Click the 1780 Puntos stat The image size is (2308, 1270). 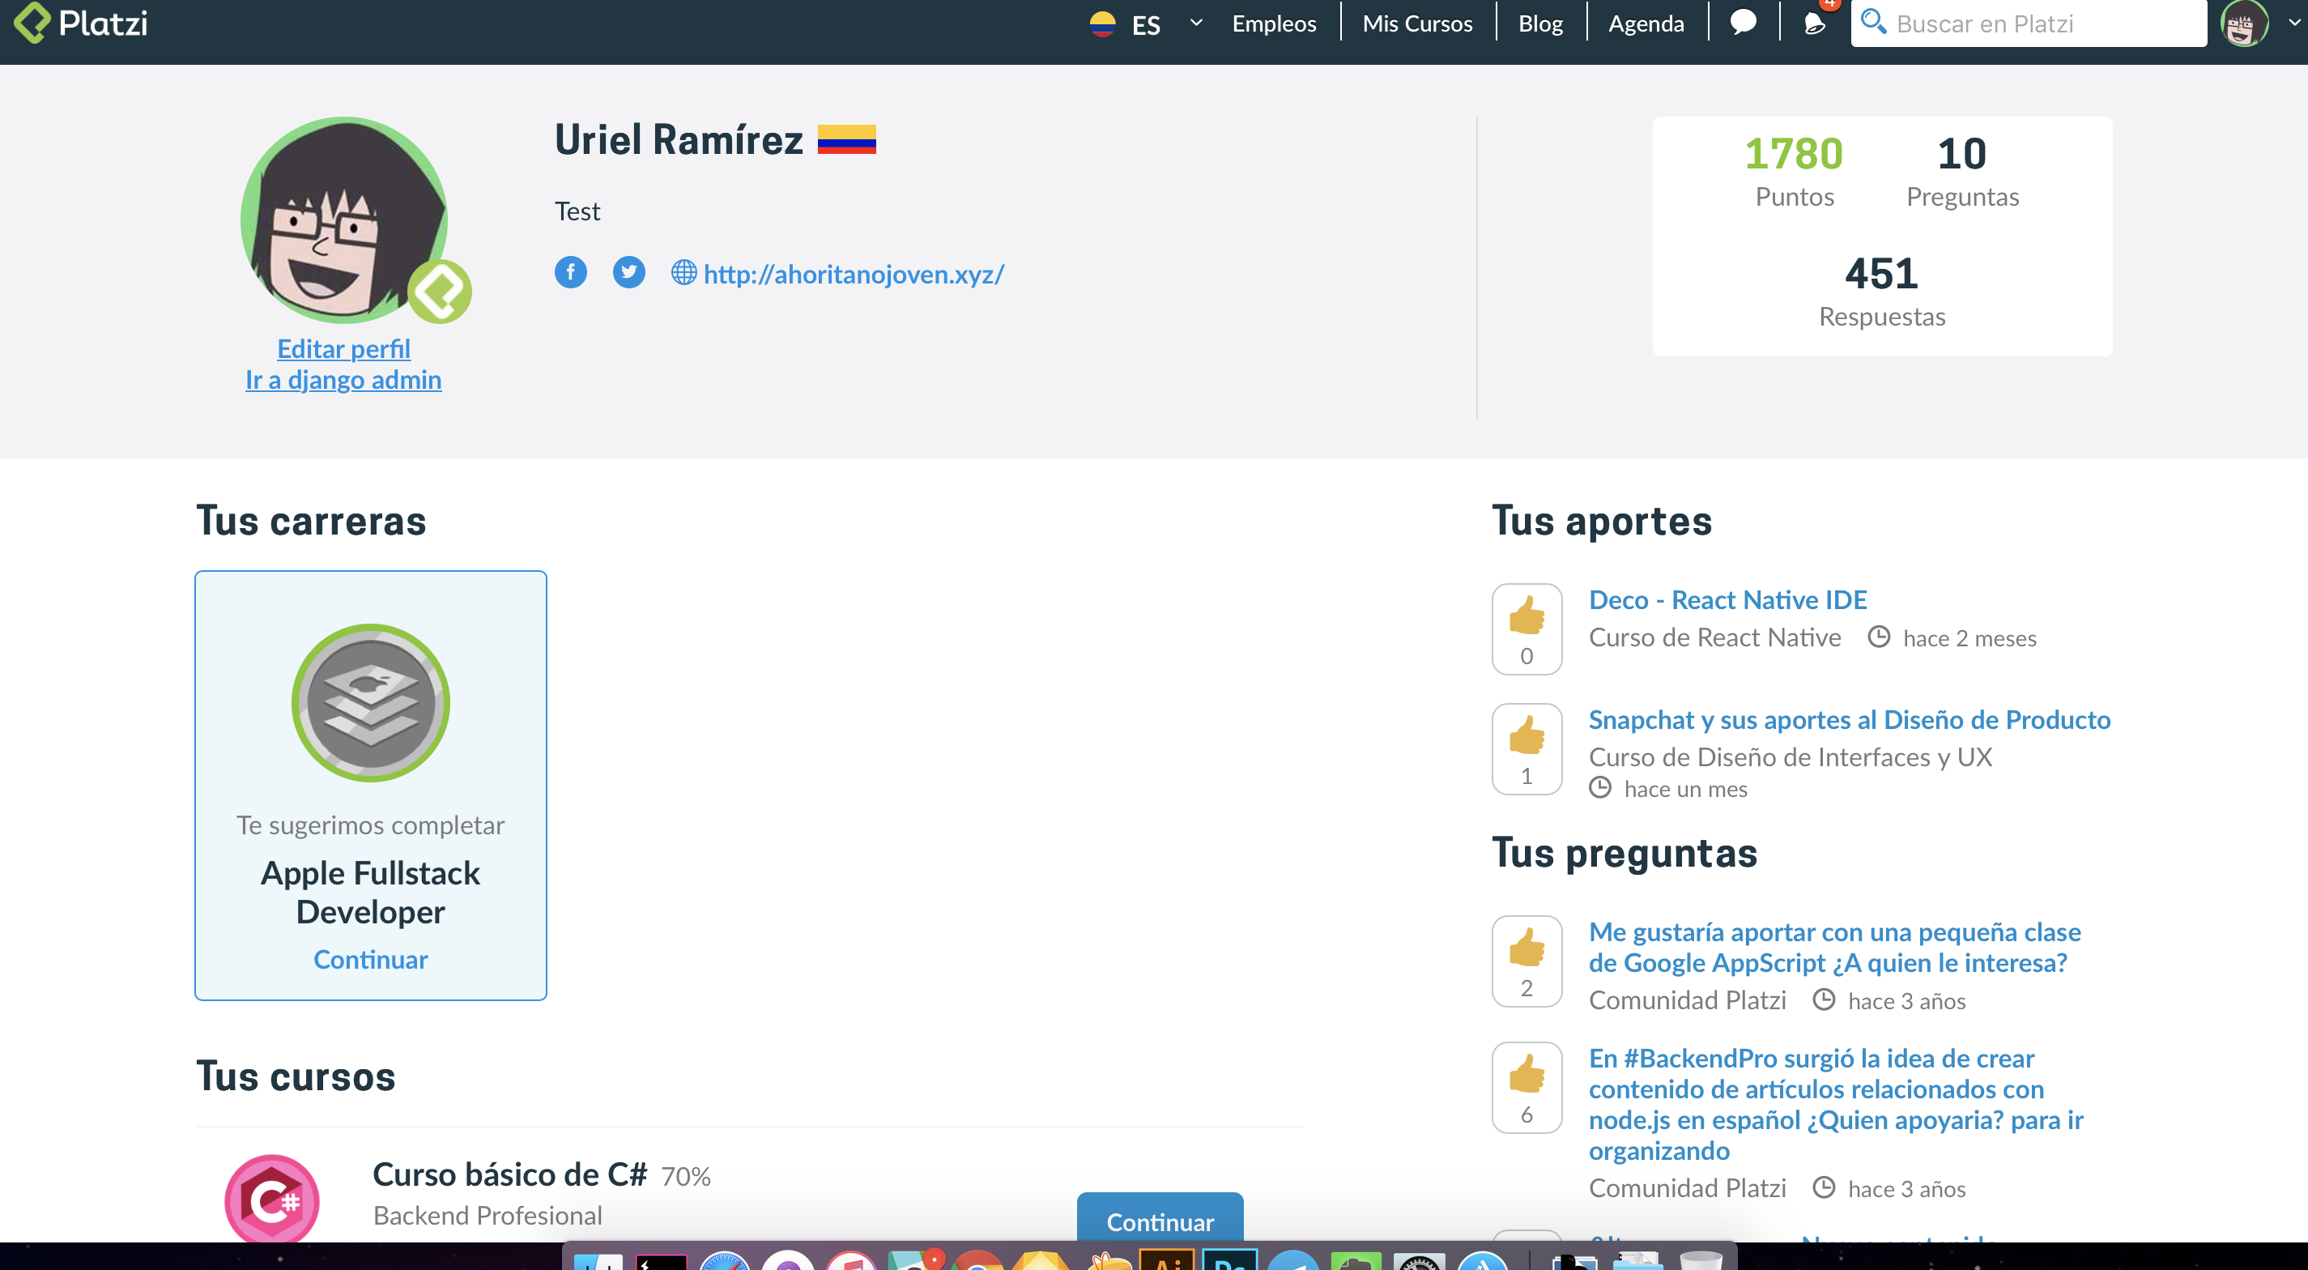tap(1794, 171)
